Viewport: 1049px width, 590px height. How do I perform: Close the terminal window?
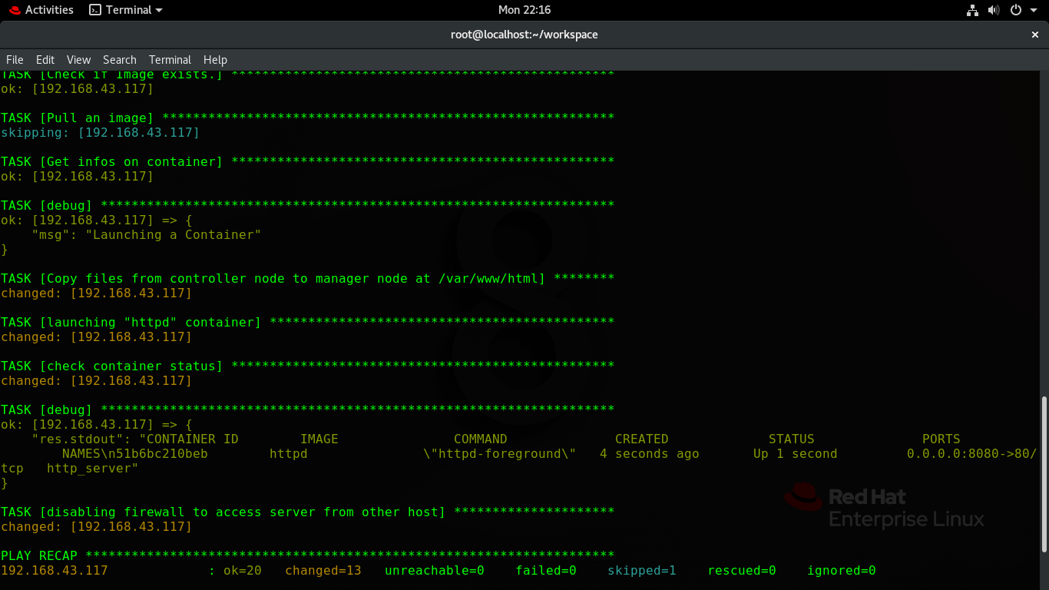[x=1034, y=35]
